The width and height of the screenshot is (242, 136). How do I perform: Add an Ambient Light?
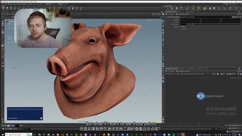point(230,9)
